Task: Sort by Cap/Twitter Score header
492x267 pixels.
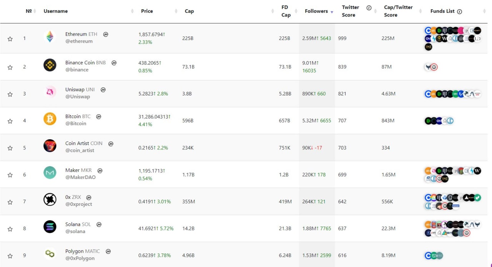Action: click(398, 11)
